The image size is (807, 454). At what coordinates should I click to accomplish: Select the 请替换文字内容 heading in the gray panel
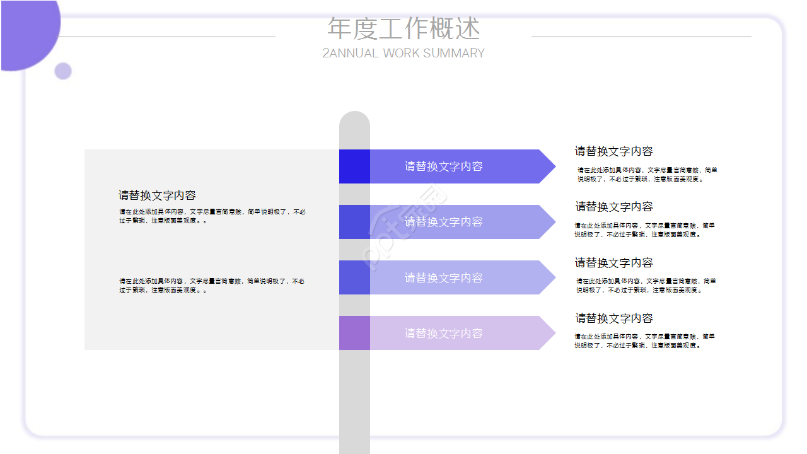pos(157,195)
